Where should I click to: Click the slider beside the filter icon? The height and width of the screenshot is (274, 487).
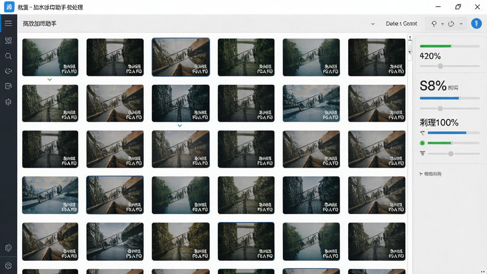point(453,154)
